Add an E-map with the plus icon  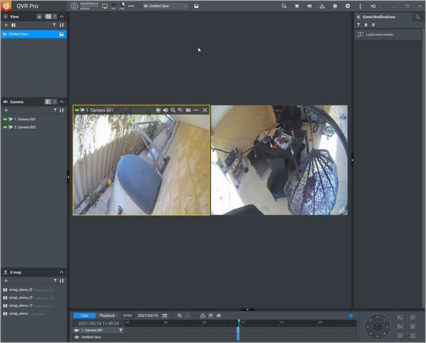(6, 281)
